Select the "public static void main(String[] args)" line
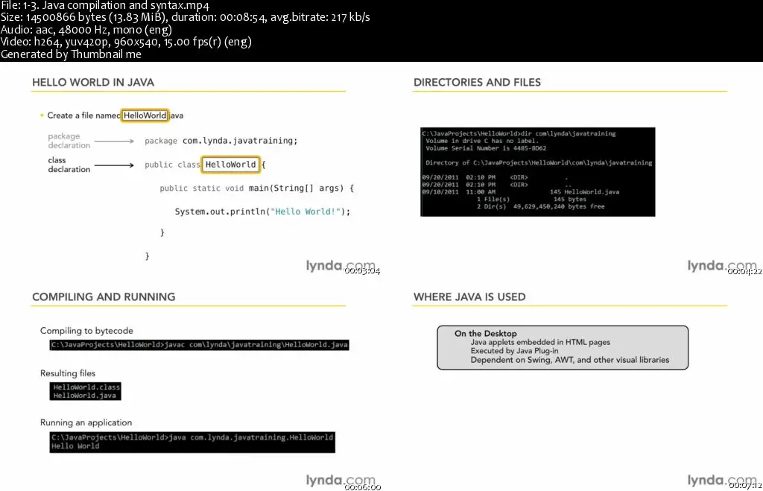Image resolution: width=763 pixels, height=491 pixels. pos(257,189)
